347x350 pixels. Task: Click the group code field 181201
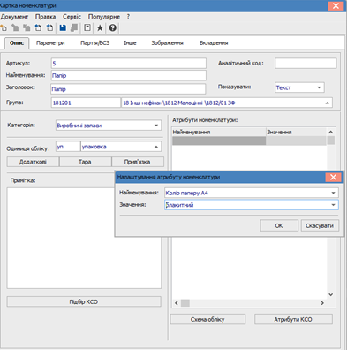coord(86,103)
